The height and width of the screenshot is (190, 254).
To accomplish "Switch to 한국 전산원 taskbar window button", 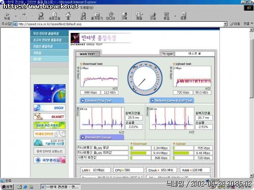I will (x=60, y=187).
